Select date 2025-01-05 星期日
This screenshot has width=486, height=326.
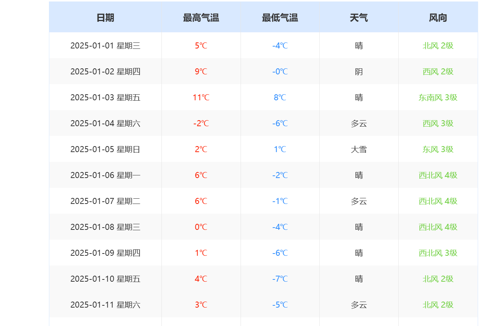[x=105, y=149]
